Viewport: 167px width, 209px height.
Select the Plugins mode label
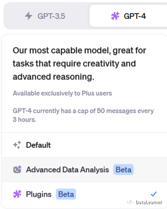[39, 195]
